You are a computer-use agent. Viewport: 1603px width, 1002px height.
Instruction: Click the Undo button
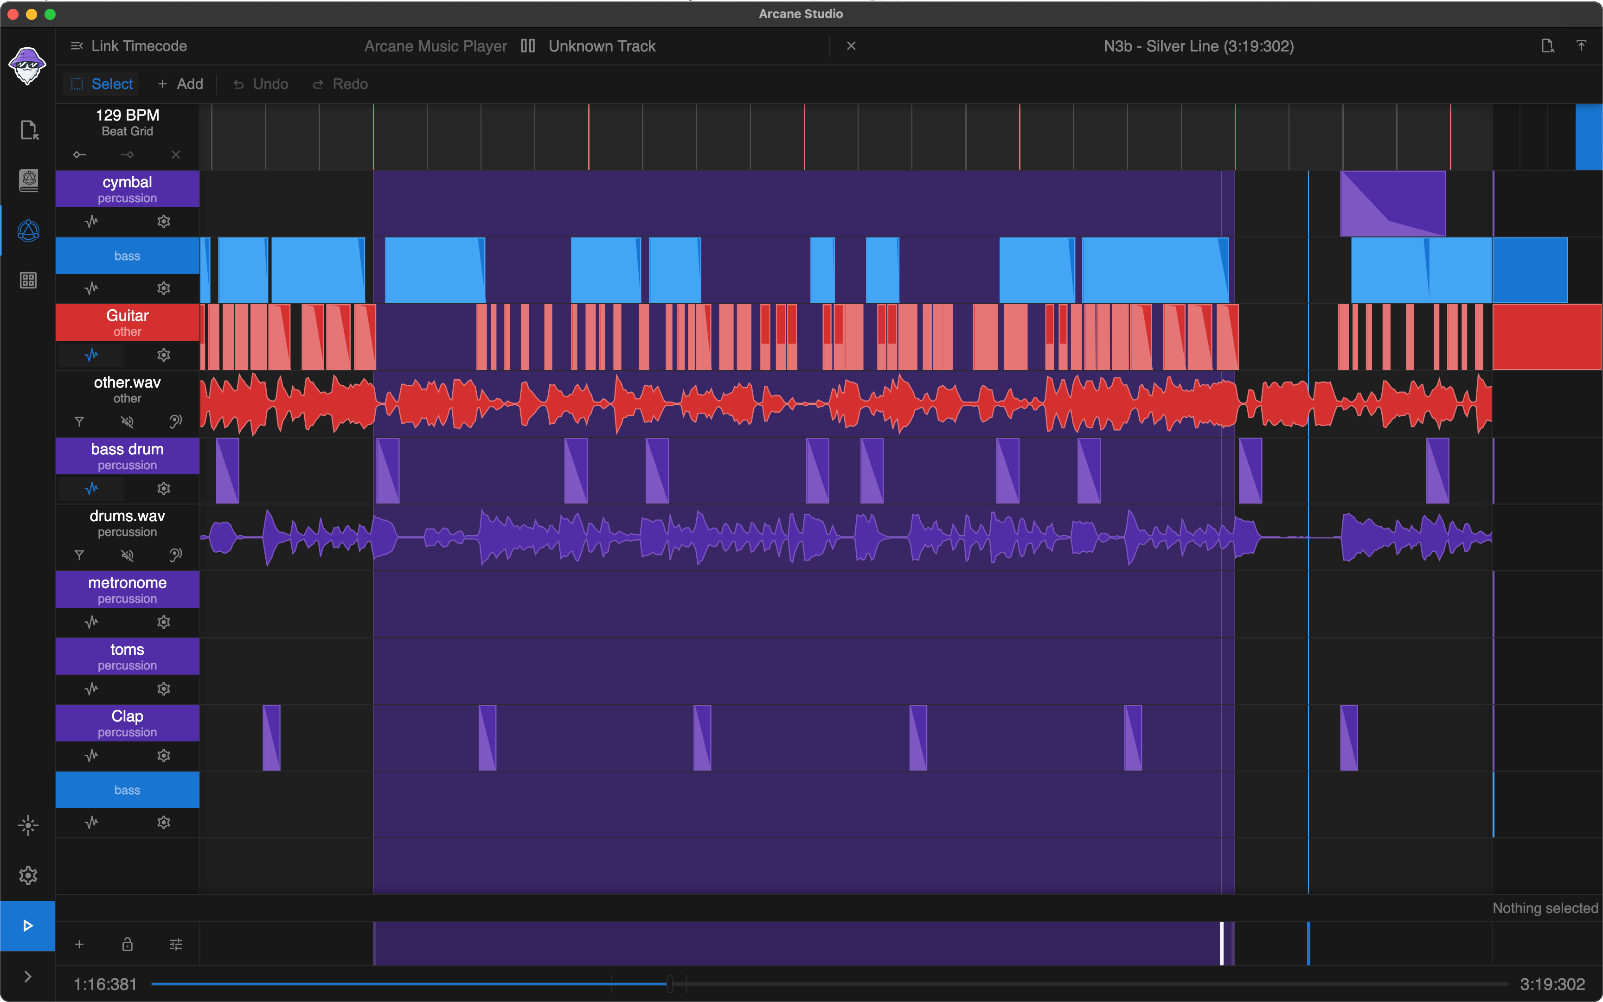click(261, 84)
